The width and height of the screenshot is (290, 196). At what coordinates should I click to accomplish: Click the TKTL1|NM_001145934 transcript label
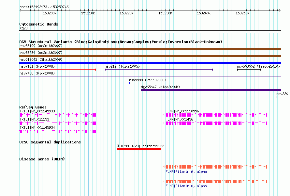click(37, 127)
